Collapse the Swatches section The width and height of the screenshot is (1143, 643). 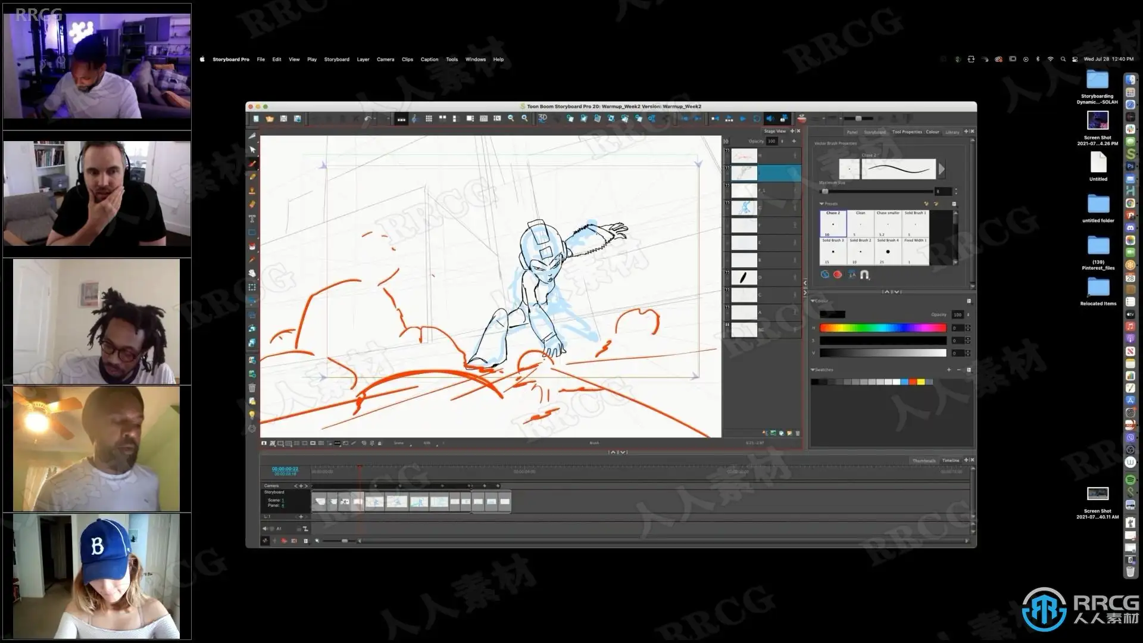click(813, 370)
